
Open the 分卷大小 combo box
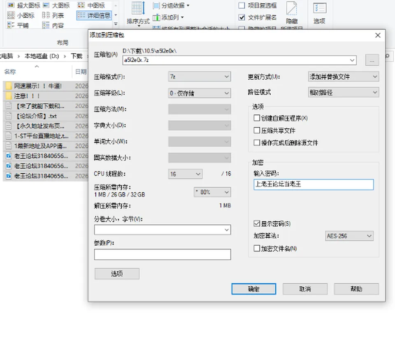(163, 230)
